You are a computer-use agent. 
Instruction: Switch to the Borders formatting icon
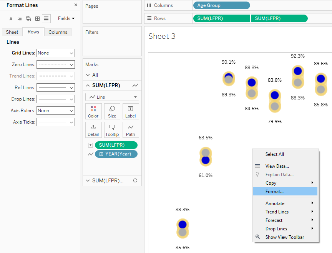[x=37, y=18]
